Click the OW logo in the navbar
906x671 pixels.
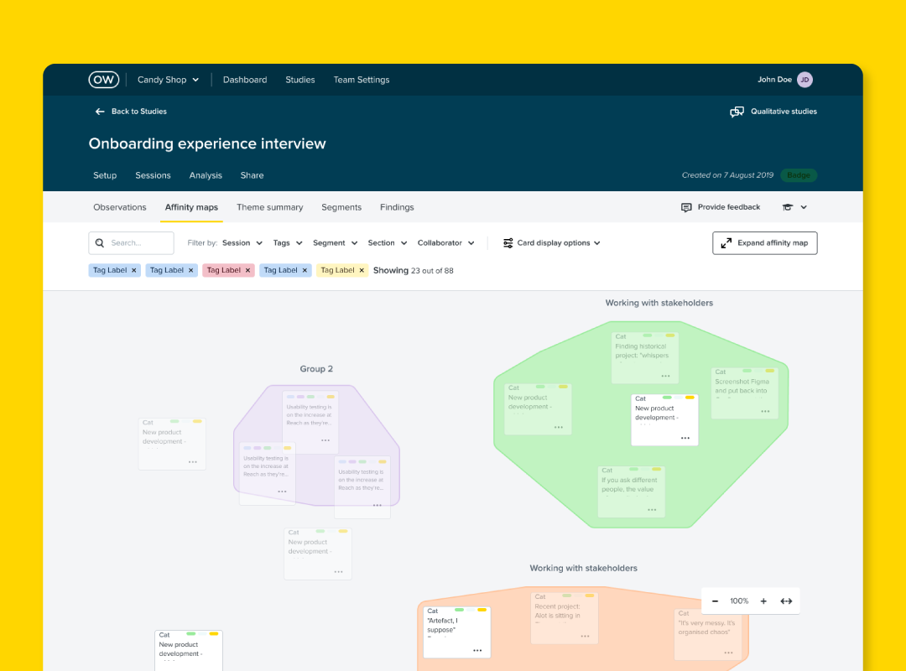point(103,80)
